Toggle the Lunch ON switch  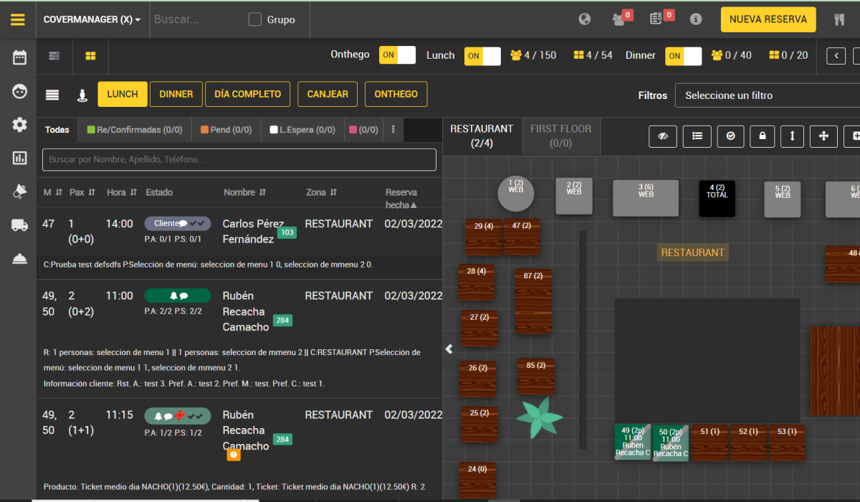click(x=482, y=55)
